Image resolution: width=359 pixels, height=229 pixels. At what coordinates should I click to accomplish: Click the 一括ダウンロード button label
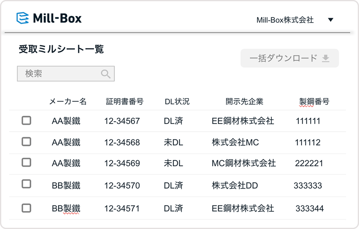click(283, 58)
